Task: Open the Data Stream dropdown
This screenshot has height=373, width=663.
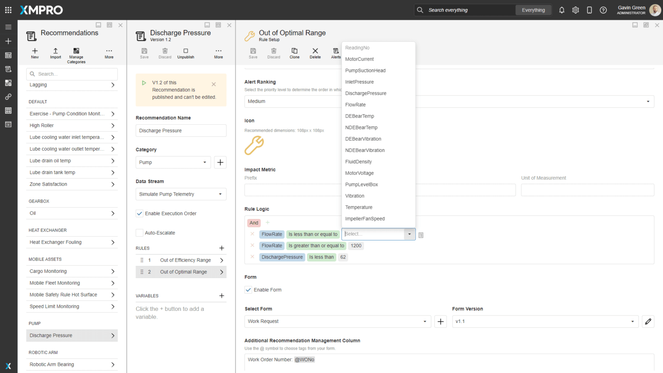Action: click(181, 194)
